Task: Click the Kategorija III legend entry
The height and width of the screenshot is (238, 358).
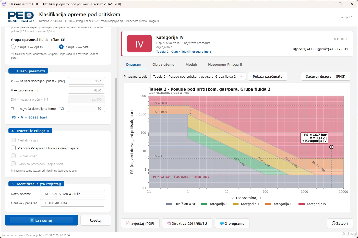Action: 279,204
